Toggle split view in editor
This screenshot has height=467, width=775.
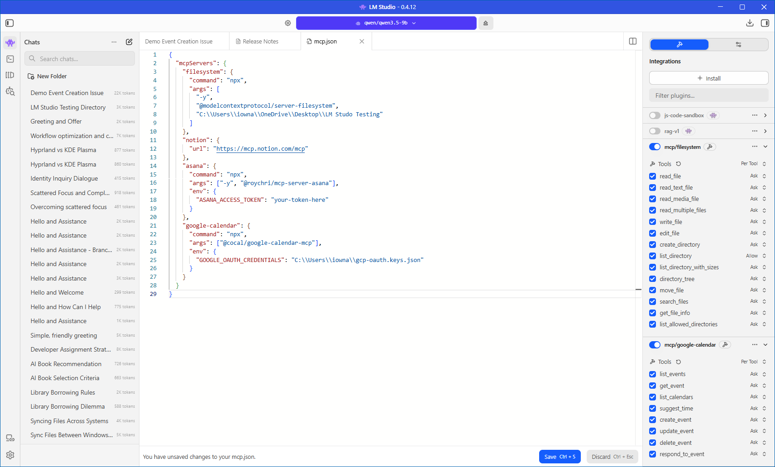pos(633,41)
